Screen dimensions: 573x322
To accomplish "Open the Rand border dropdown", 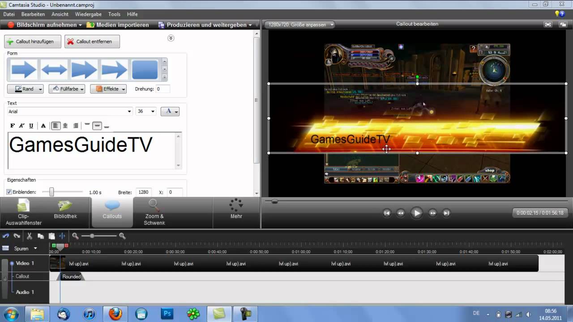I will pyautogui.click(x=25, y=89).
